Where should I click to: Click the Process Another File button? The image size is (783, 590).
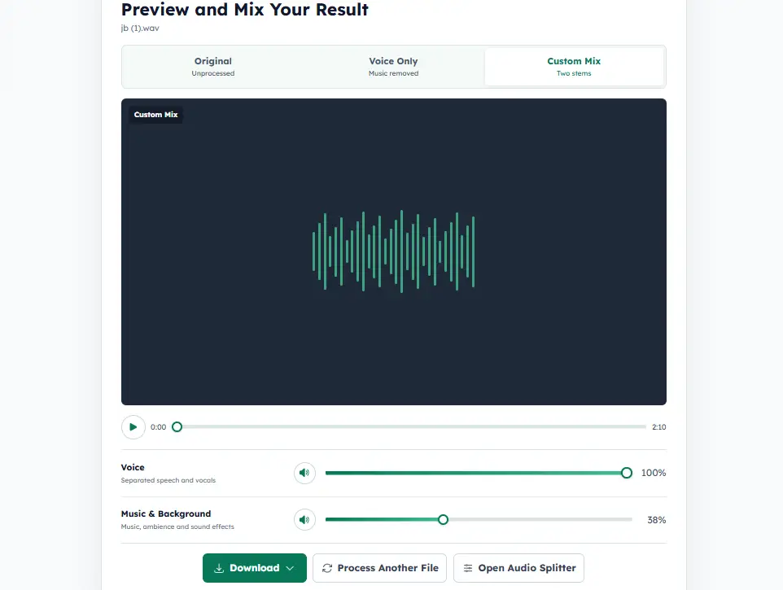(x=379, y=568)
